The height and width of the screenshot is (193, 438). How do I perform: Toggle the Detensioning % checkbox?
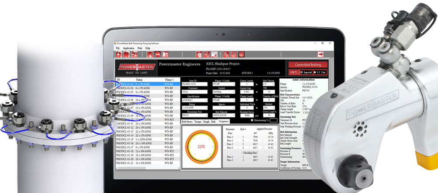click(252, 120)
